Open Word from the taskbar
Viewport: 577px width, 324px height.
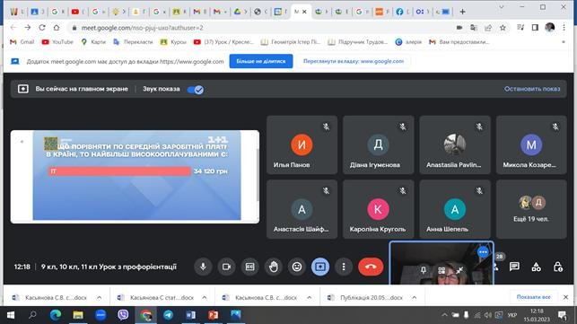coord(190,315)
